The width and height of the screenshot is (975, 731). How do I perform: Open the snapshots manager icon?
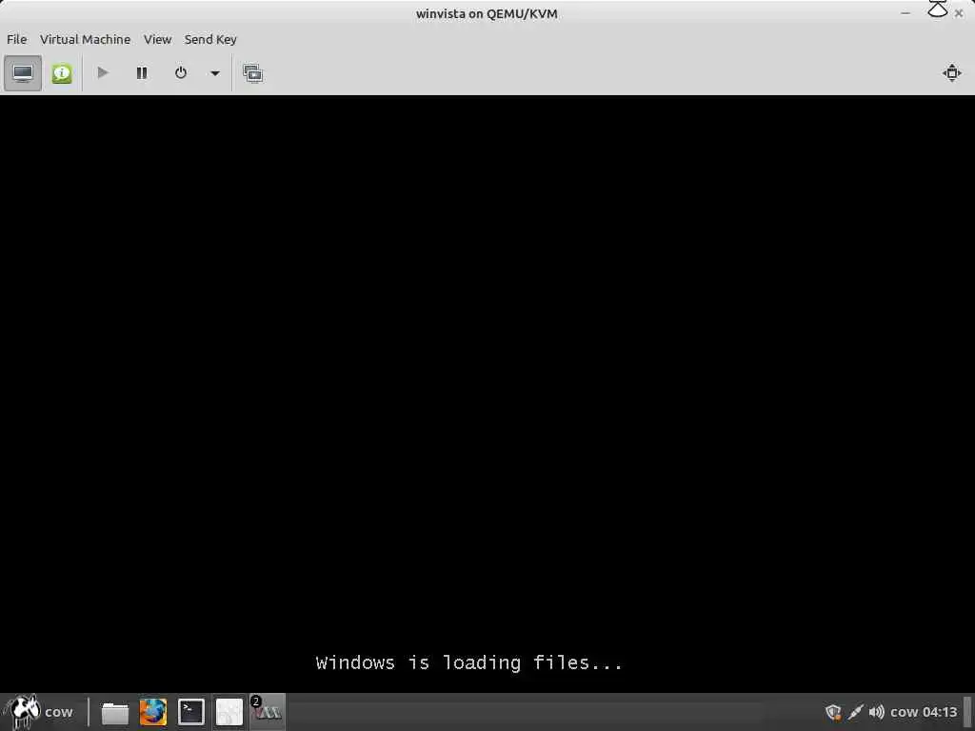click(x=253, y=73)
